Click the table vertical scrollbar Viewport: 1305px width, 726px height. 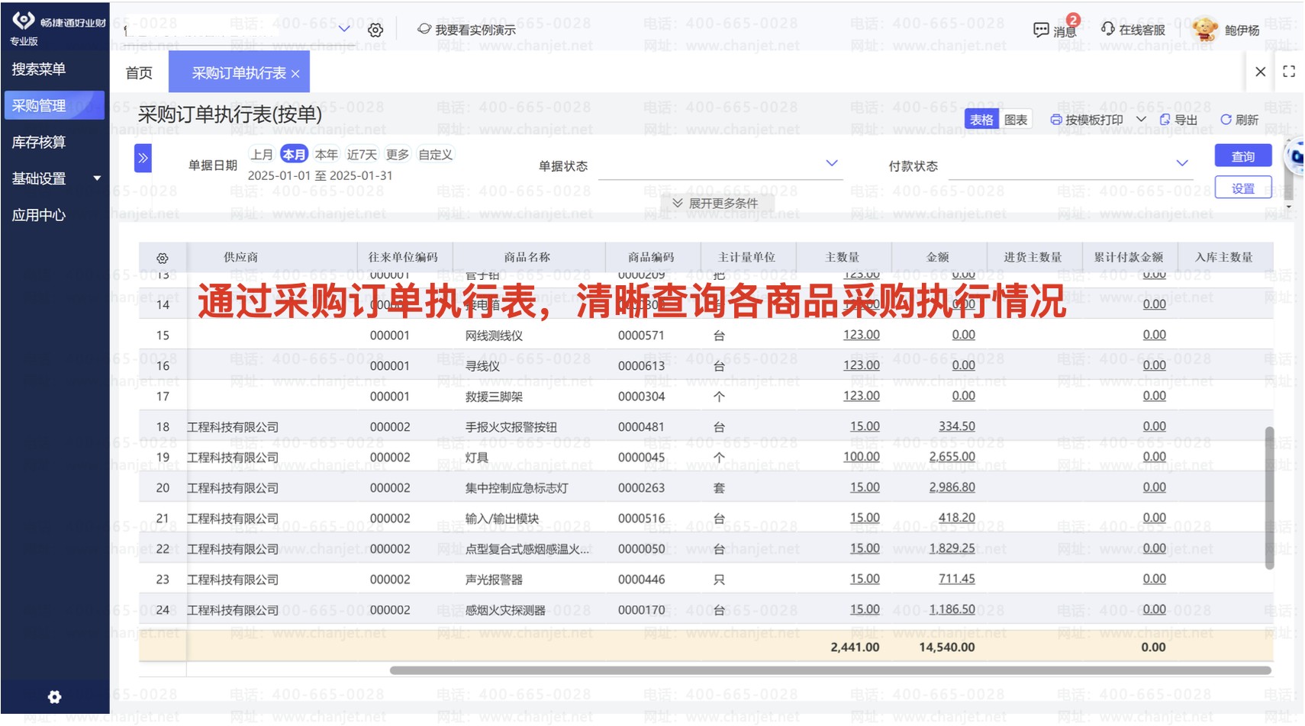1269,497
